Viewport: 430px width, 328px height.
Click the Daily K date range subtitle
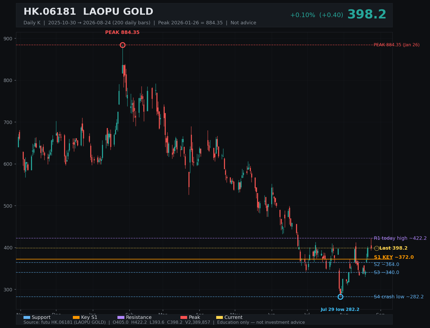coord(140,23)
